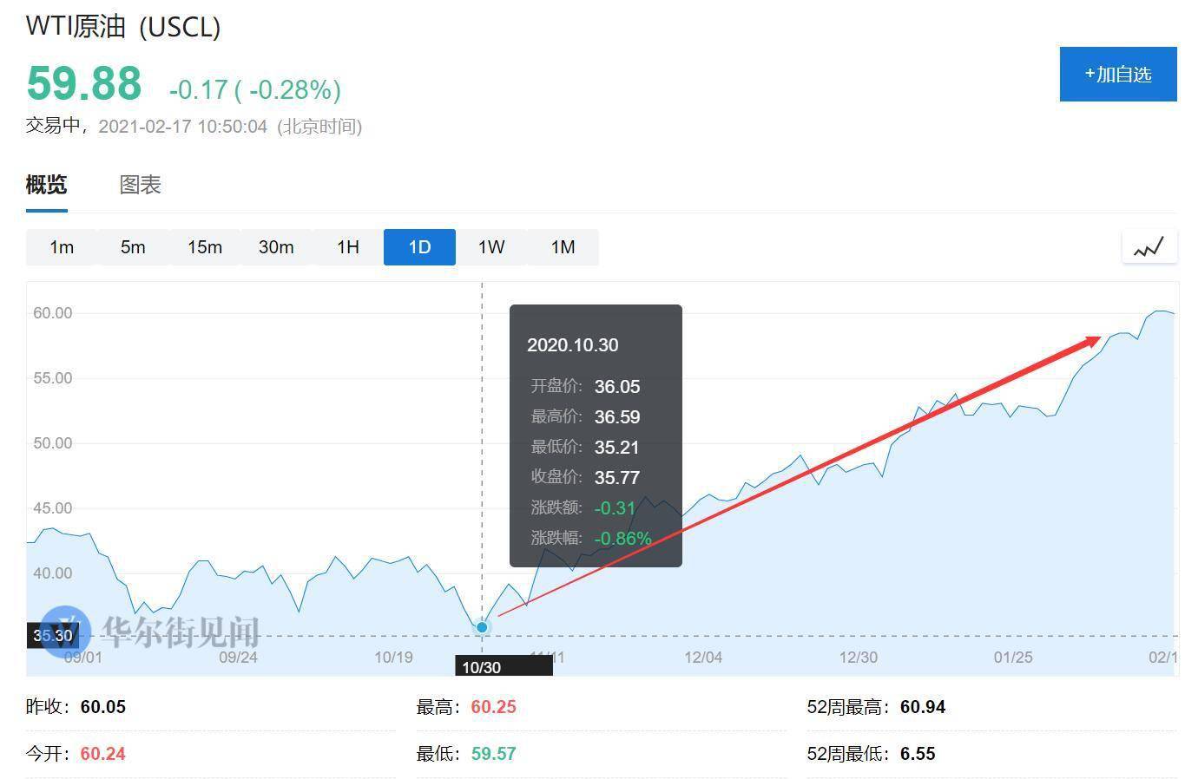Click the 52周最高 value 60.94
This screenshot has height=779, width=1185.
click(923, 707)
